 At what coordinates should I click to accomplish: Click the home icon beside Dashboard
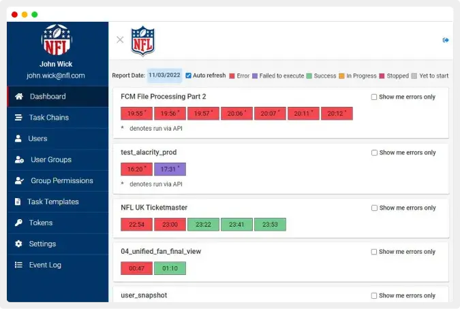pos(19,97)
